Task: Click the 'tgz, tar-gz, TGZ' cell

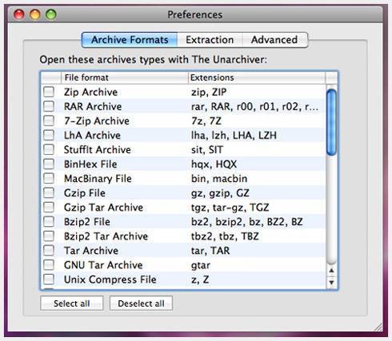Action: (230, 207)
